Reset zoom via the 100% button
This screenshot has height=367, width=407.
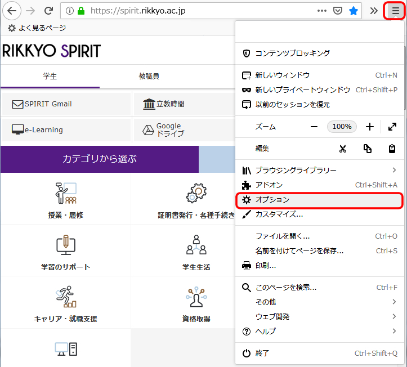(x=342, y=127)
